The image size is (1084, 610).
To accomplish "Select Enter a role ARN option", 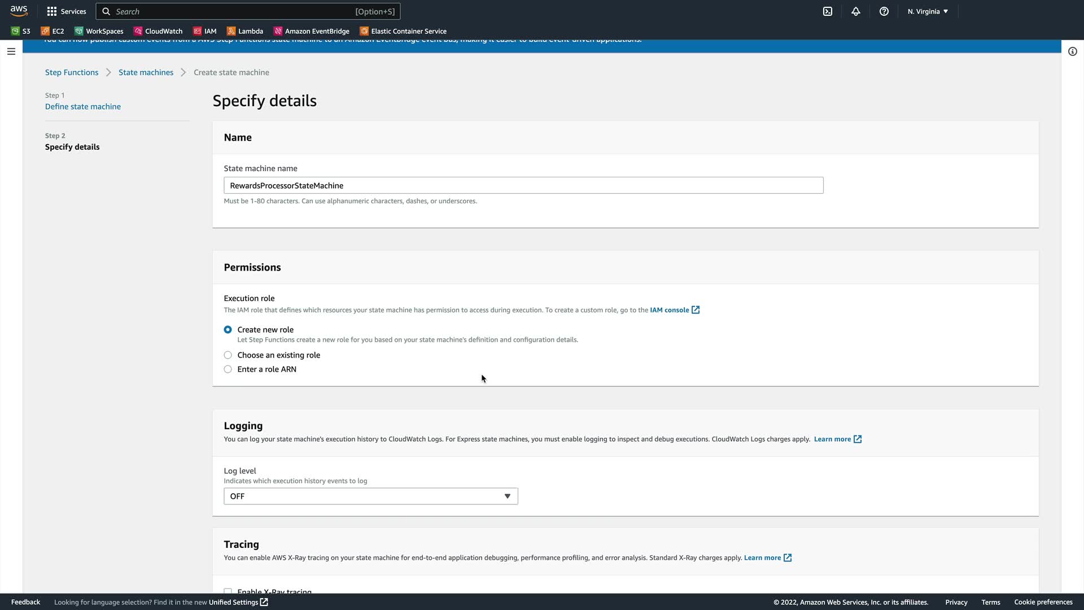I will (228, 369).
